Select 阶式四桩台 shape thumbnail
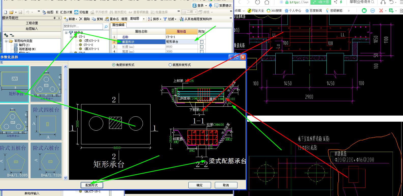 46,122
